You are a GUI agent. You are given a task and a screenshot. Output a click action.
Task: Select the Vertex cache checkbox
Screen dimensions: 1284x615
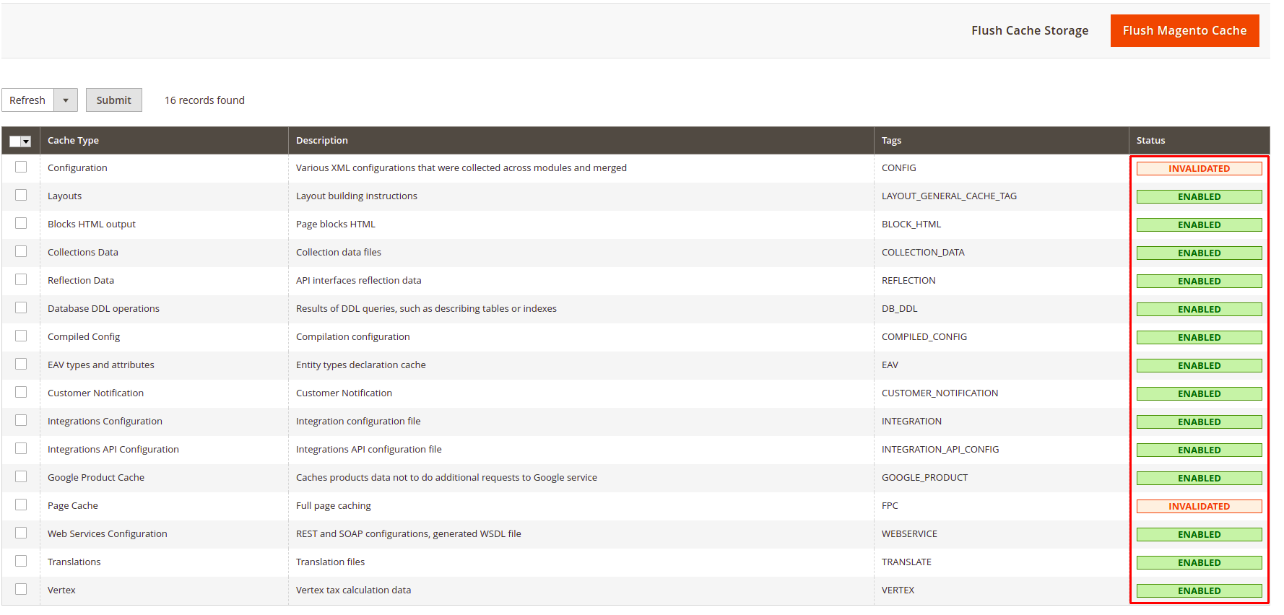(21, 590)
